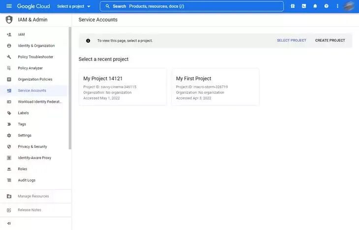The image size is (359, 230).
Task: Open Manage Resources
Action: [33, 197]
